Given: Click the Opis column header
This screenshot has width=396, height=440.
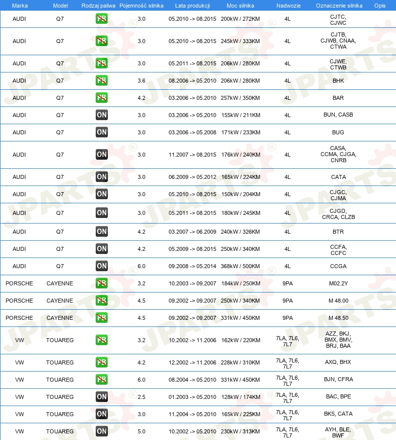Looking at the screenshot, I should point(380,6).
